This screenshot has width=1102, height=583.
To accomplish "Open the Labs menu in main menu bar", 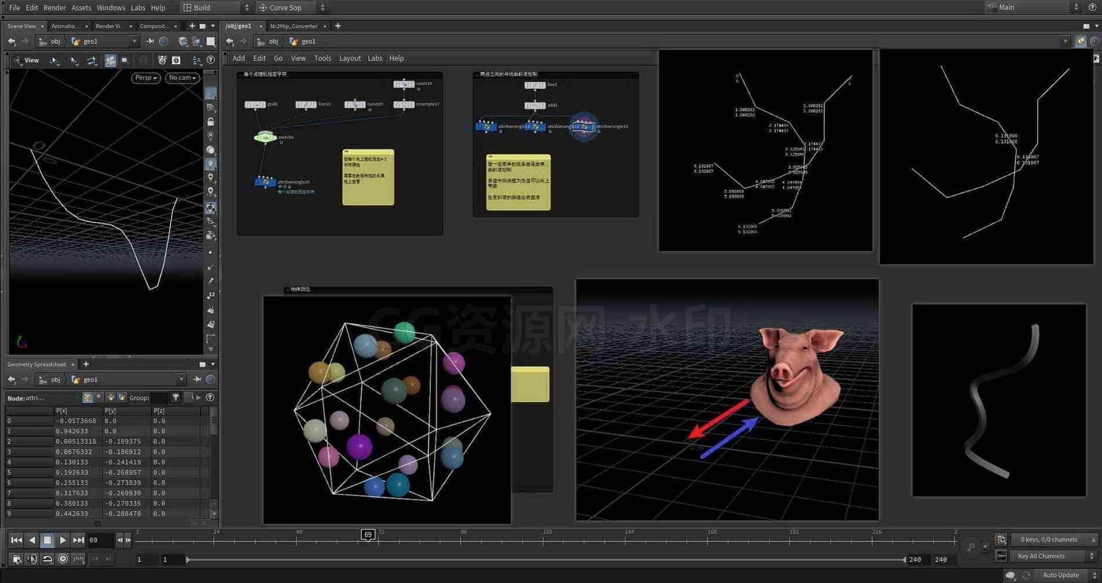I will (x=138, y=8).
